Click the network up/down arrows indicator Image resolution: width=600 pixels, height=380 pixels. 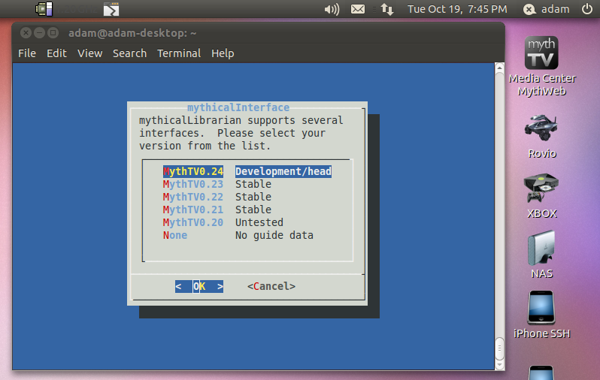pyautogui.click(x=387, y=9)
